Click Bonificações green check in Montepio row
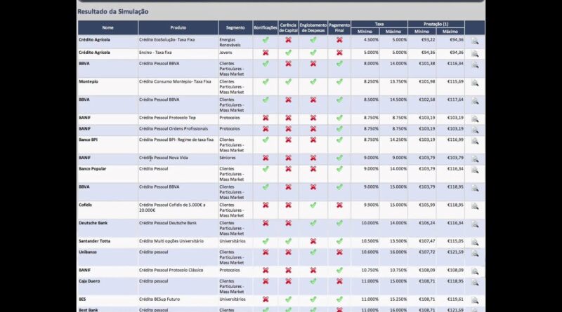 (x=266, y=81)
